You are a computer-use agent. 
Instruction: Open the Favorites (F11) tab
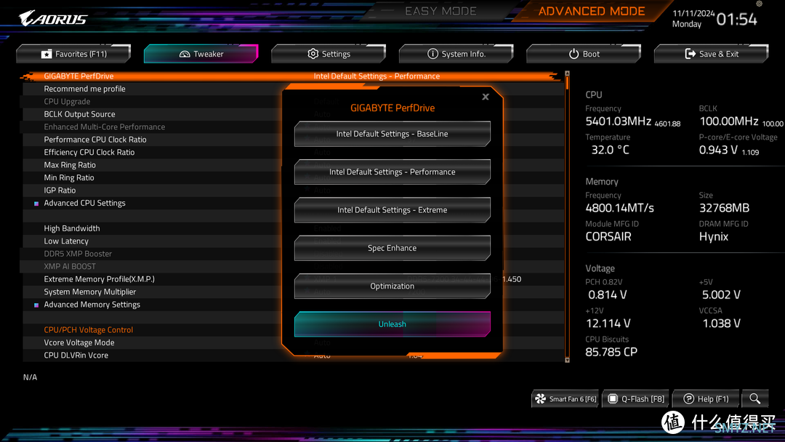(x=73, y=54)
